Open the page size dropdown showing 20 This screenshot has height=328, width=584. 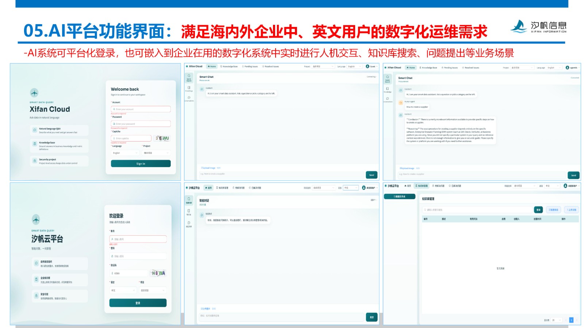coord(556,320)
